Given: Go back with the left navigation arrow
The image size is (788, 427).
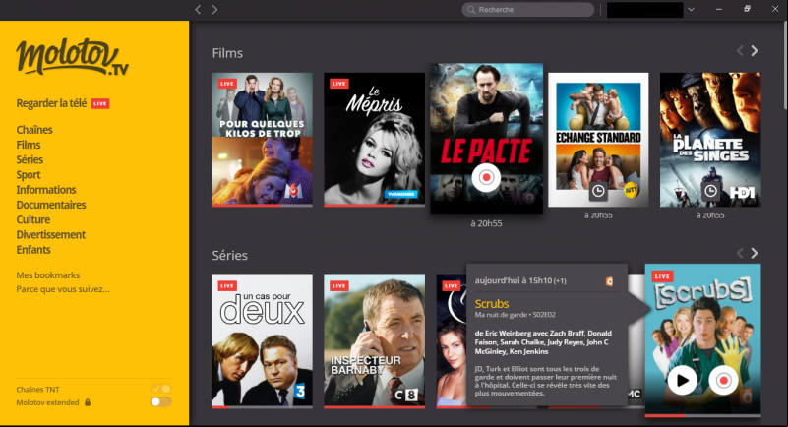Looking at the screenshot, I should [x=198, y=10].
